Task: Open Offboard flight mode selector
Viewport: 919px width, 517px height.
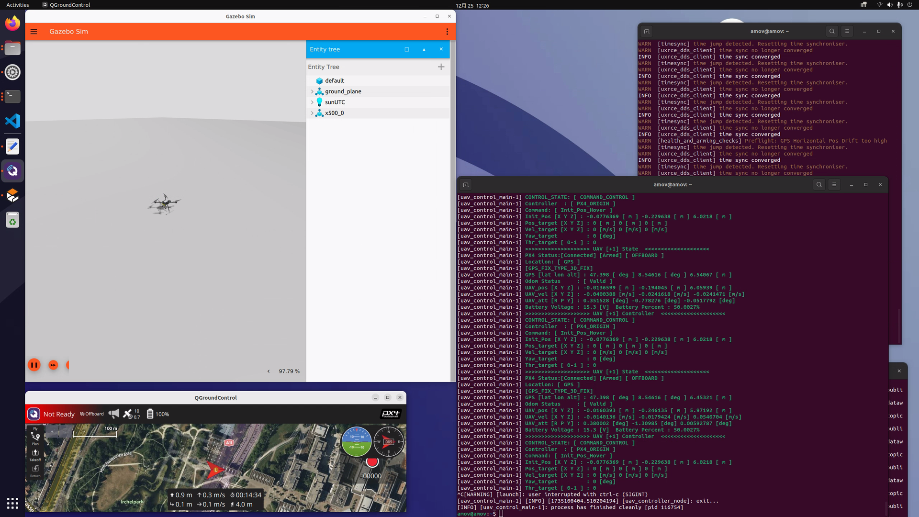Action: [92, 415]
